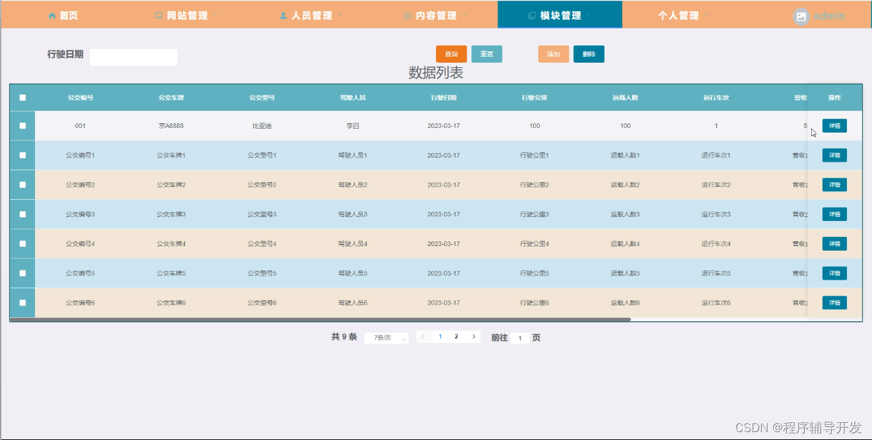
Task: Click the home icon next to 首页
Action: 52,15
